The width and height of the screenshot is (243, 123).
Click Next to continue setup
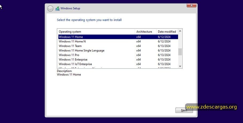tap(184, 110)
